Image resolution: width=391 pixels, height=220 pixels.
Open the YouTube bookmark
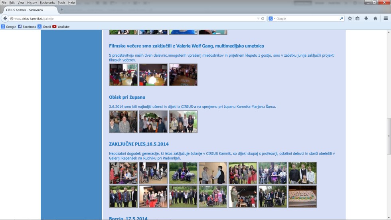(x=61, y=27)
